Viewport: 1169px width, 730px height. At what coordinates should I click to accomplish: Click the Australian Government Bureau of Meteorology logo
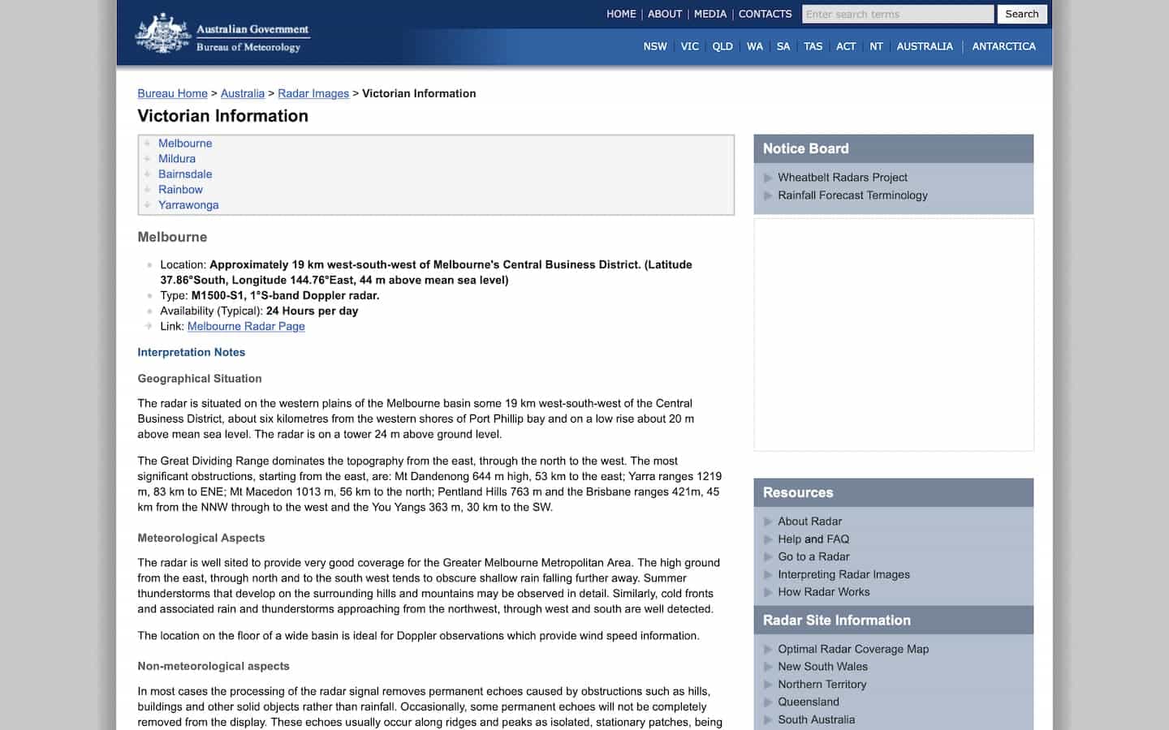click(x=222, y=34)
